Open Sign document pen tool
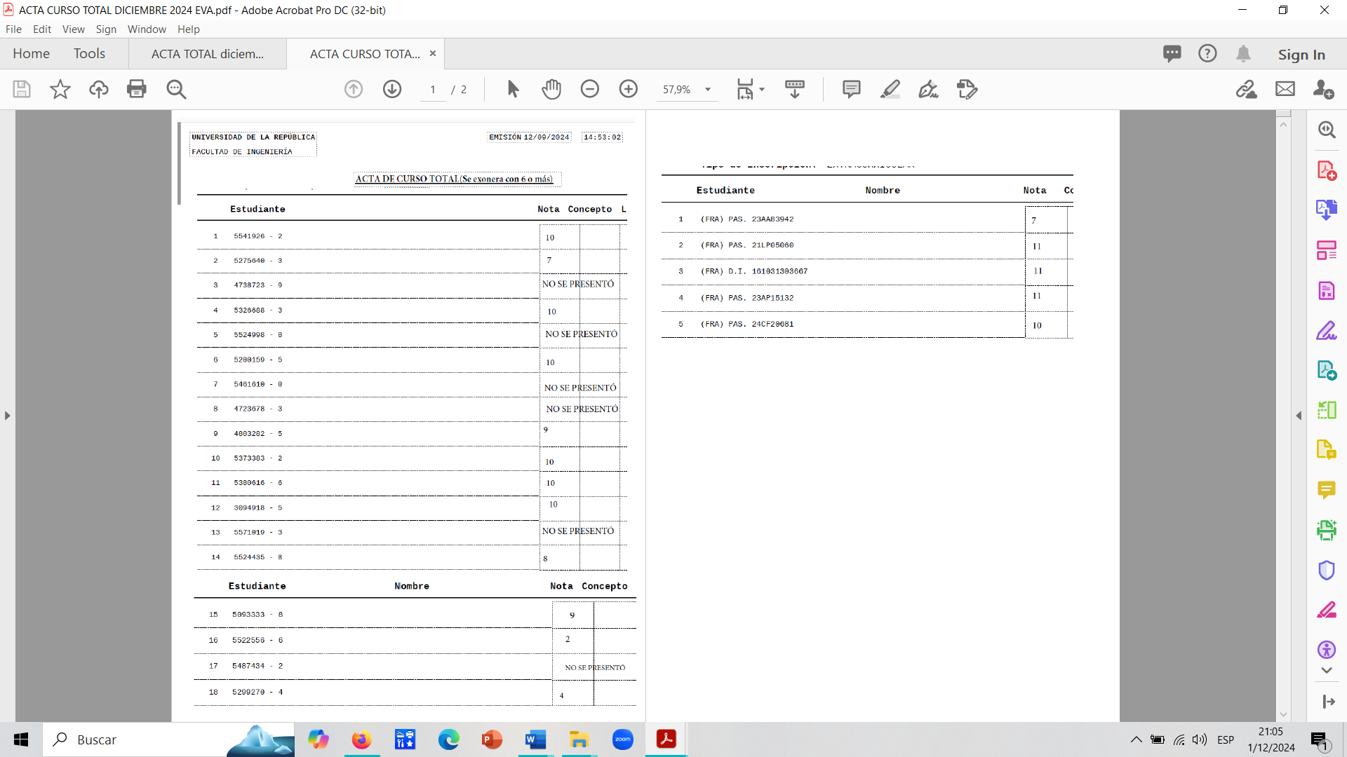This screenshot has height=757, width=1347. click(929, 89)
